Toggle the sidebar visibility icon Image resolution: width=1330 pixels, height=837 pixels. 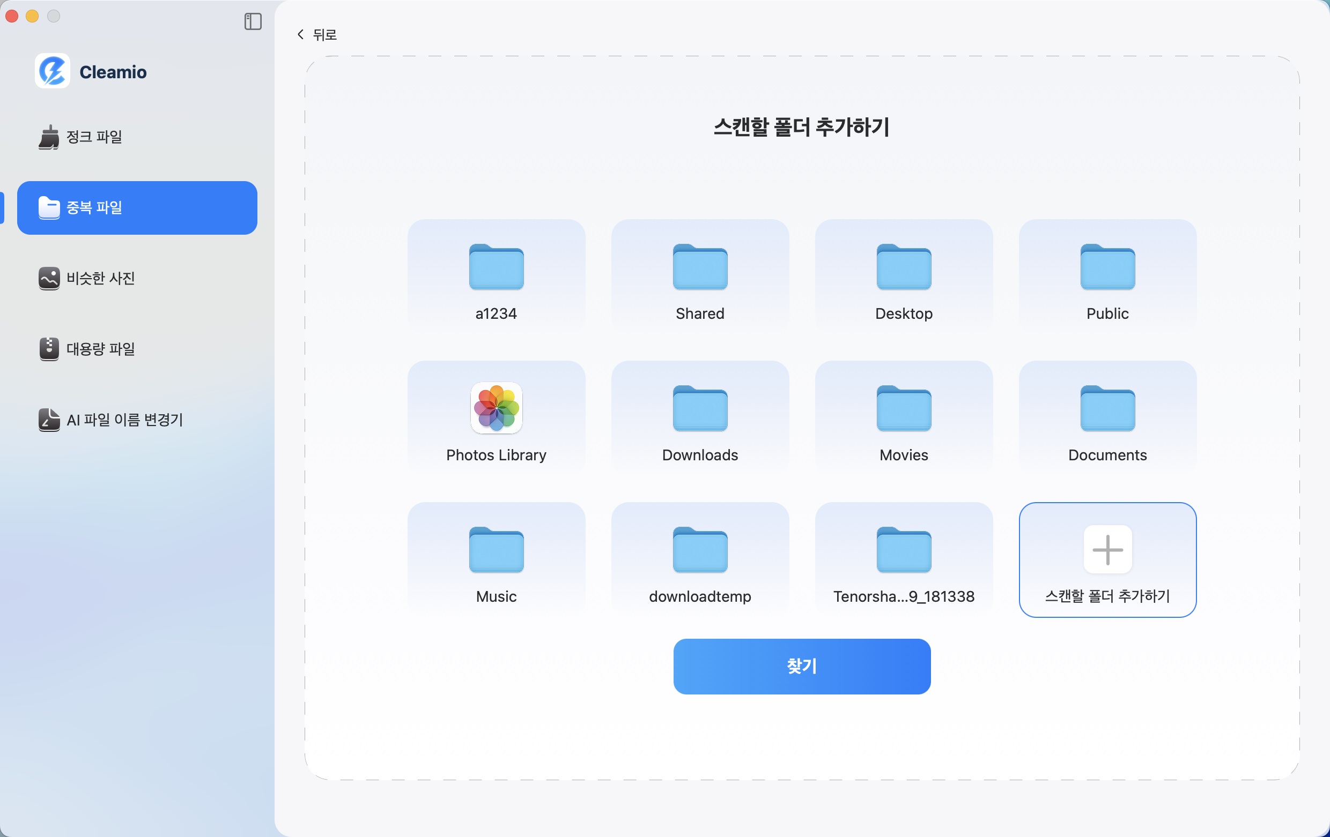coord(253,22)
